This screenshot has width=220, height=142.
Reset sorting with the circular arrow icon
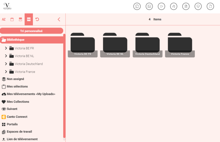[37, 20]
